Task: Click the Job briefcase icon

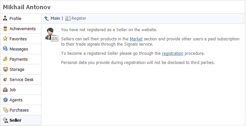Action: pyautogui.click(x=5, y=90)
